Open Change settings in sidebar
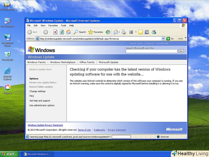Image resolution: width=209 pixels, height=157 pixels. (x=37, y=91)
